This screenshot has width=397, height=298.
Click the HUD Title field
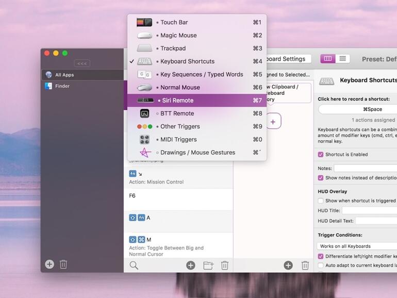pos(369,210)
